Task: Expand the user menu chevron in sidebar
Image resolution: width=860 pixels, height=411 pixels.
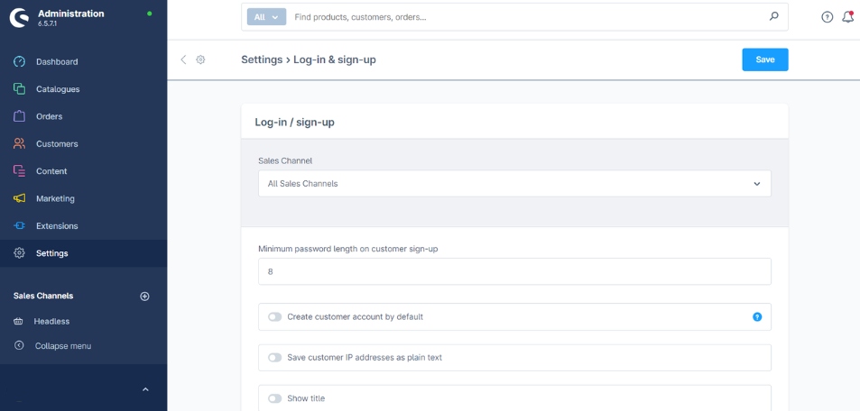Action: [x=145, y=389]
